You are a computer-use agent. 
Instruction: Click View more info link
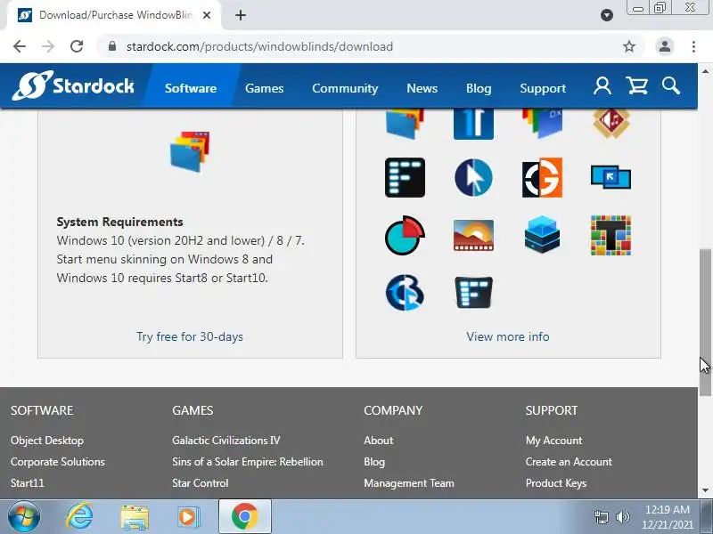tap(508, 336)
